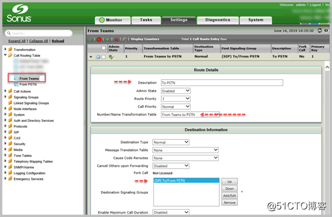
Task: Toggle the select-all checkbox in table header
Action: point(103,48)
